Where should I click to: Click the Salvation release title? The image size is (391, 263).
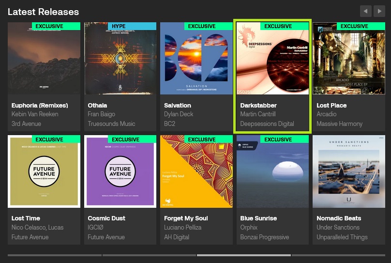pos(178,105)
